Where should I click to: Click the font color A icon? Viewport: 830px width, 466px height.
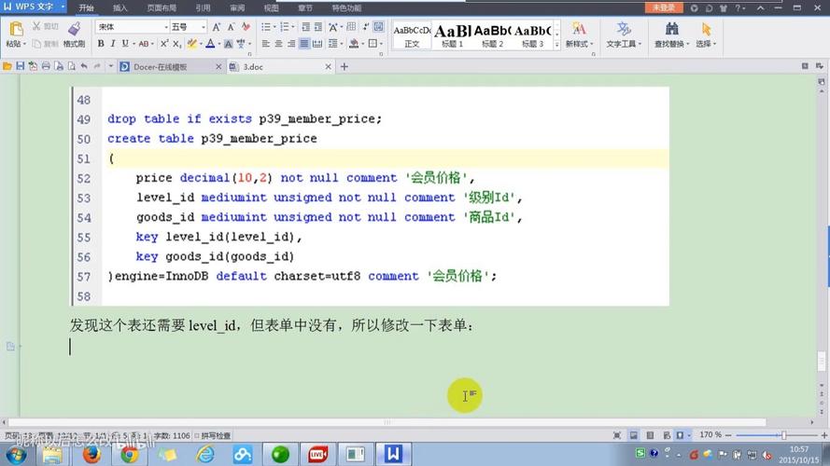[210, 44]
